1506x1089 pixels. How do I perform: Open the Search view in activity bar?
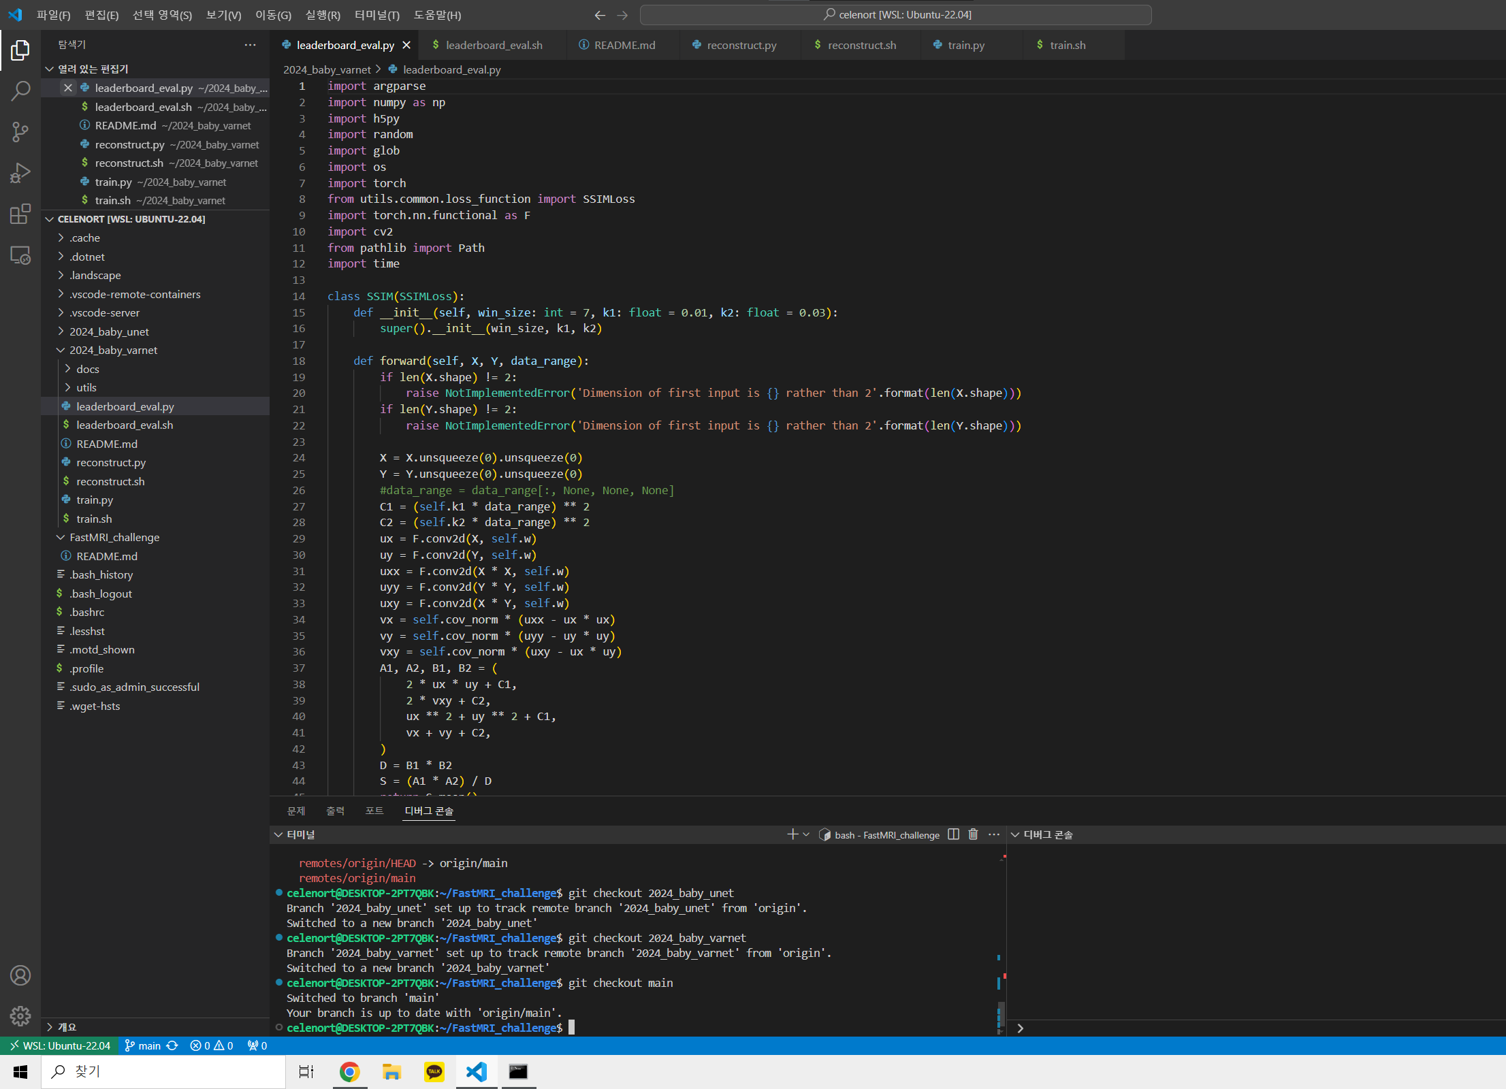tap(20, 91)
